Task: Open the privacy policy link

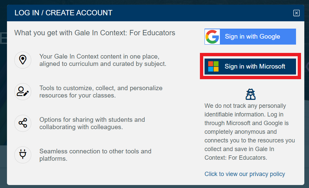Action: pyautogui.click(x=244, y=174)
